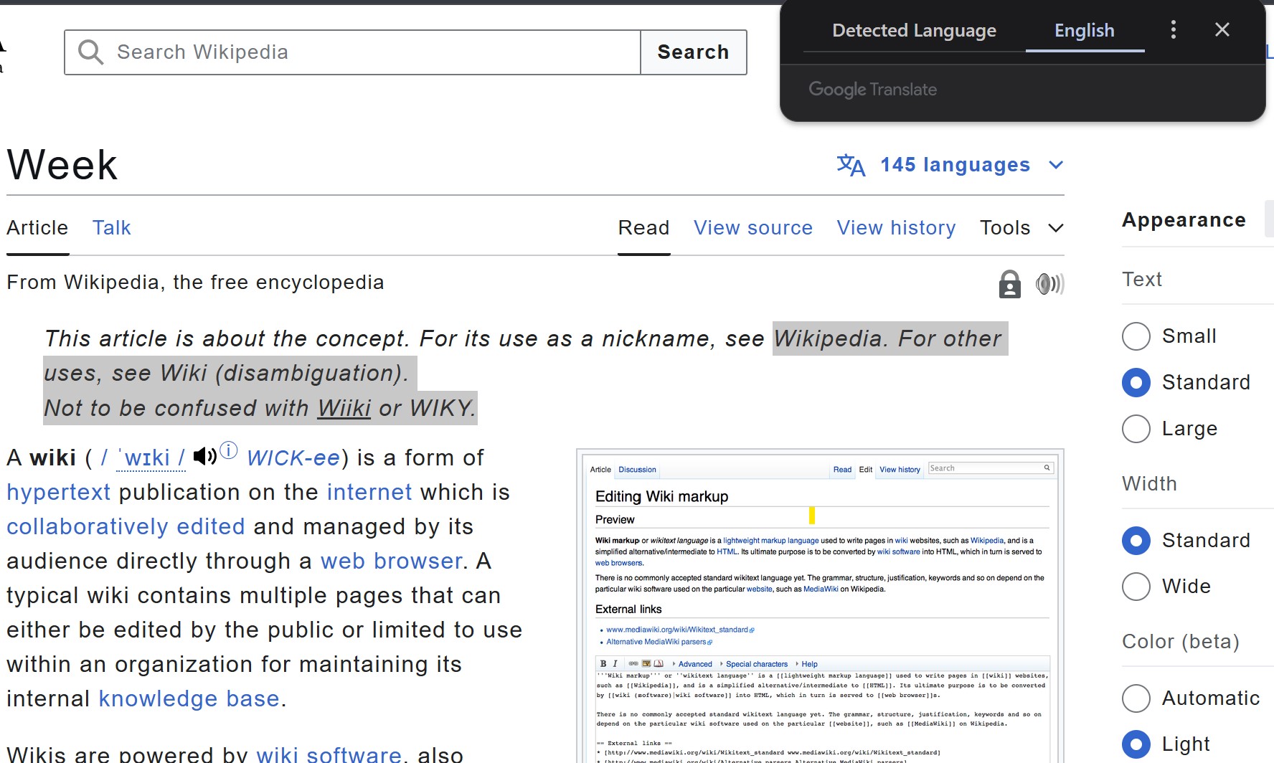
Task: Select Standard text size
Action: (x=1136, y=382)
